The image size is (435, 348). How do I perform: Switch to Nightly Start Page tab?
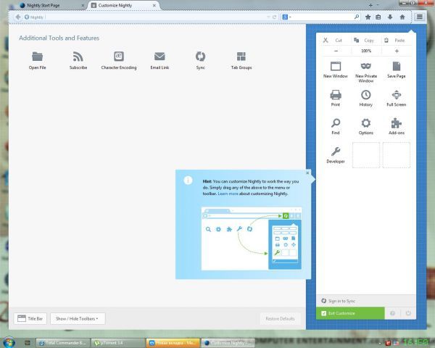[x=52, y=5]
